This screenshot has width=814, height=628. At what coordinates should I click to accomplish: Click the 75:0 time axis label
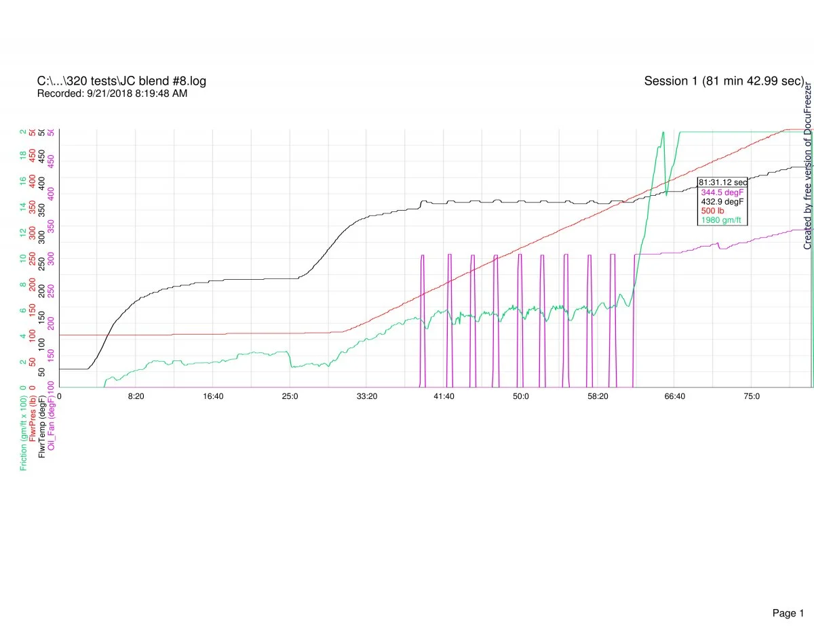(752, 396)
